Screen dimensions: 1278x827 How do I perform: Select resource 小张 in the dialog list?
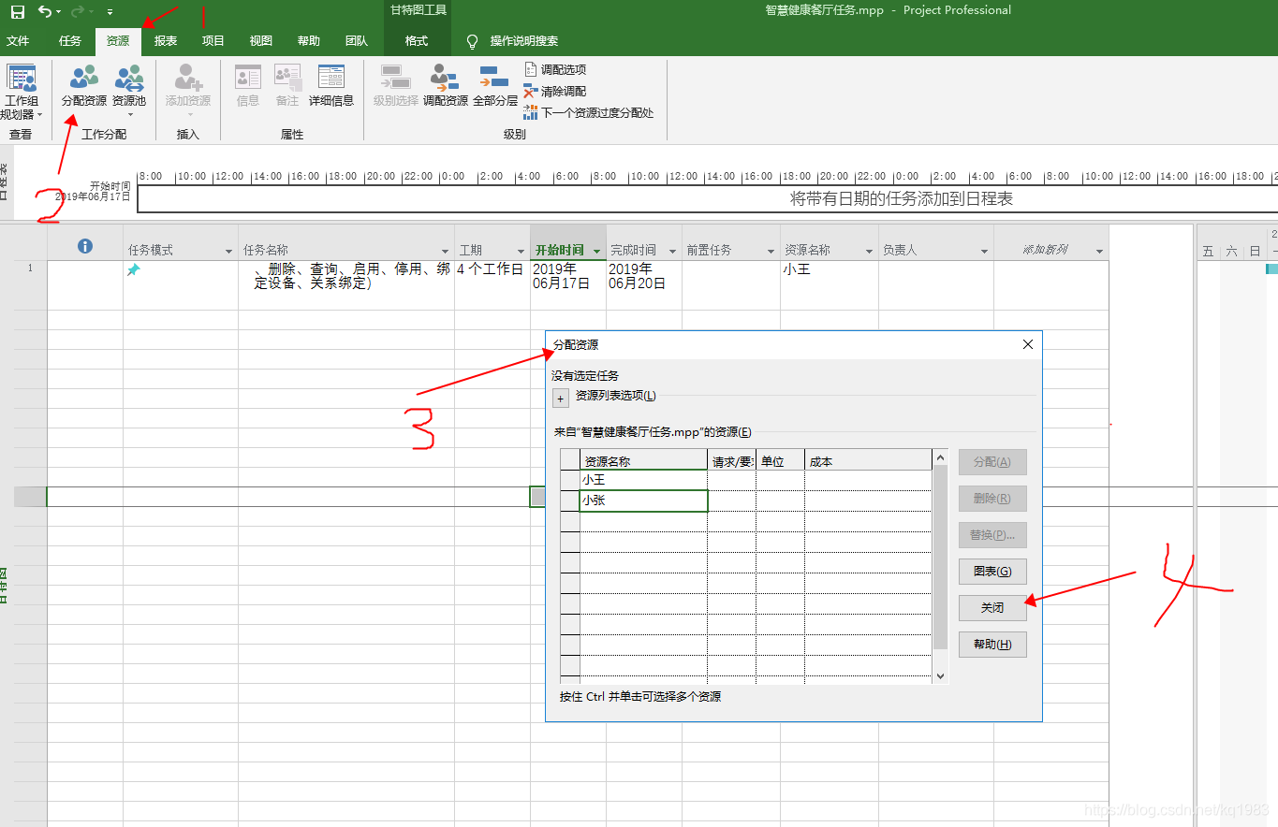pyautogui.click(x=643, y=501)
